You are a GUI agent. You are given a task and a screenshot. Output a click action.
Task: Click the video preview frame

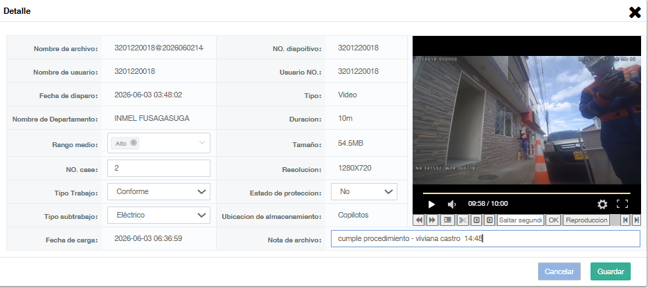[x=526, y=120]
